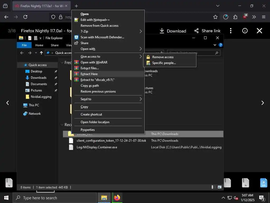The width and height of the screenshot is (270, 203).
Task: Choose Scan with Microsoft Defender
Action: click(108, 37)
